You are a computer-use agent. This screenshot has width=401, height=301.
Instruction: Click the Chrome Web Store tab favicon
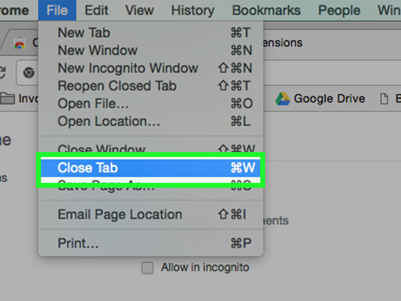19,43
